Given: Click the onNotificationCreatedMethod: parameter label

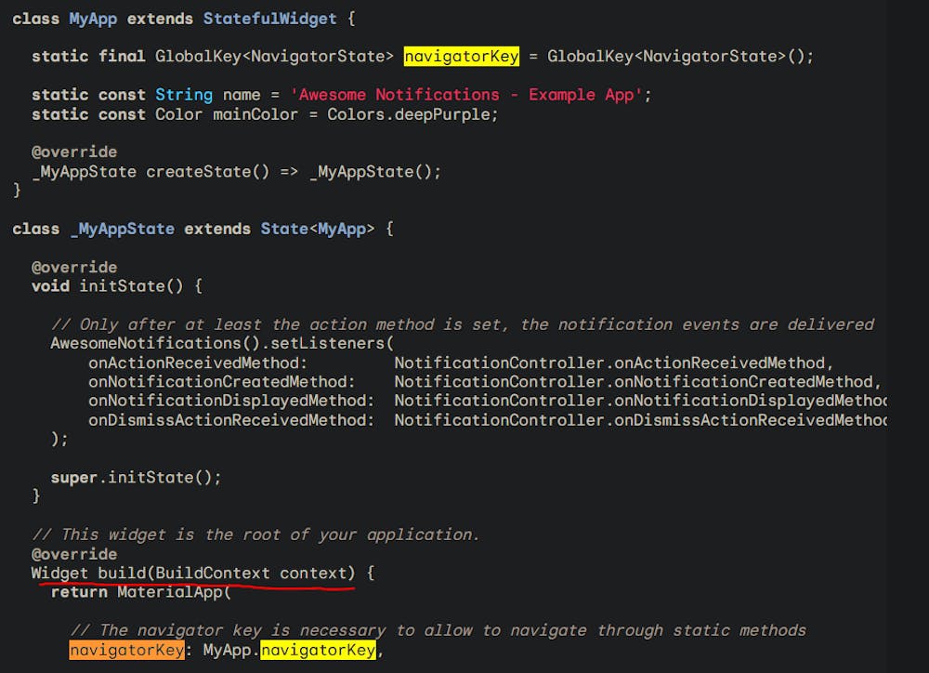Looking at the screenshot, I should (222, 382).
